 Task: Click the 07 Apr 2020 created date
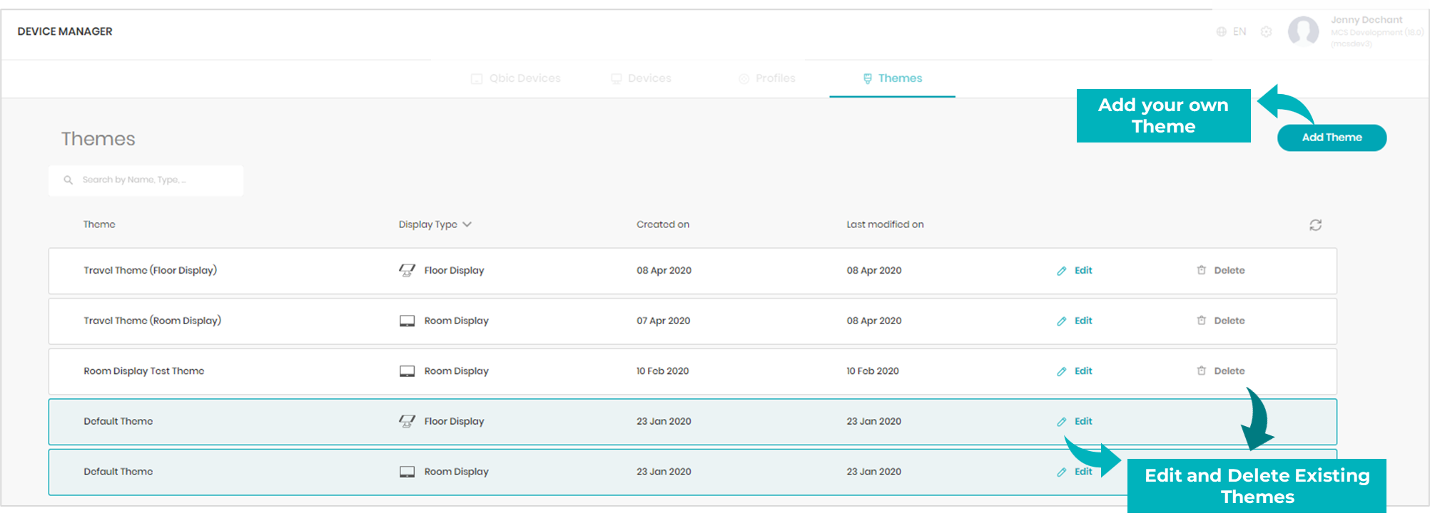pyautogui.click(x=664, y=321)
